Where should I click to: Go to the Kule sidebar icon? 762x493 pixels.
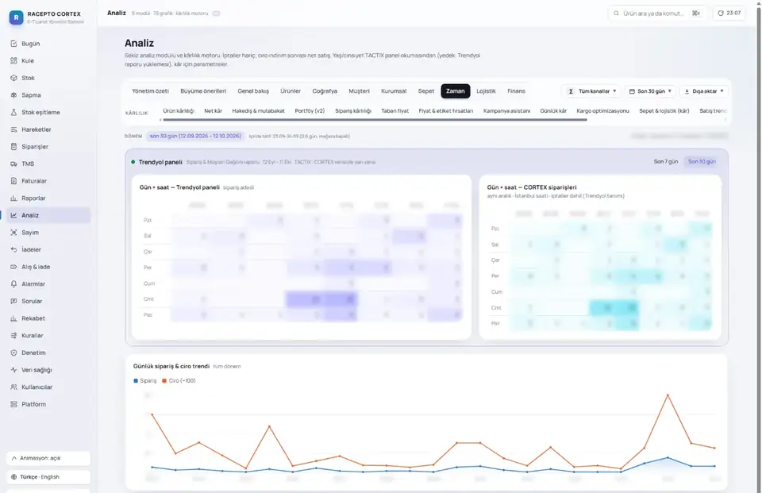pyautogui.click(x=13, y=61)
